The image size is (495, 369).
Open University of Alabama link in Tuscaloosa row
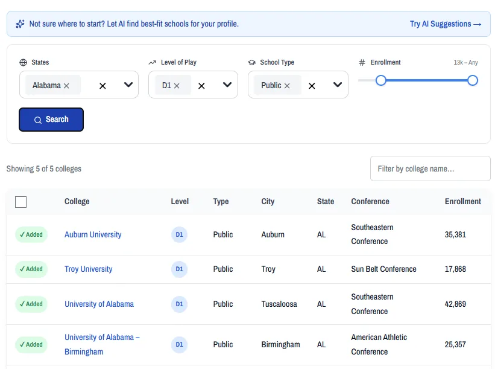click(x=99, y=304)
